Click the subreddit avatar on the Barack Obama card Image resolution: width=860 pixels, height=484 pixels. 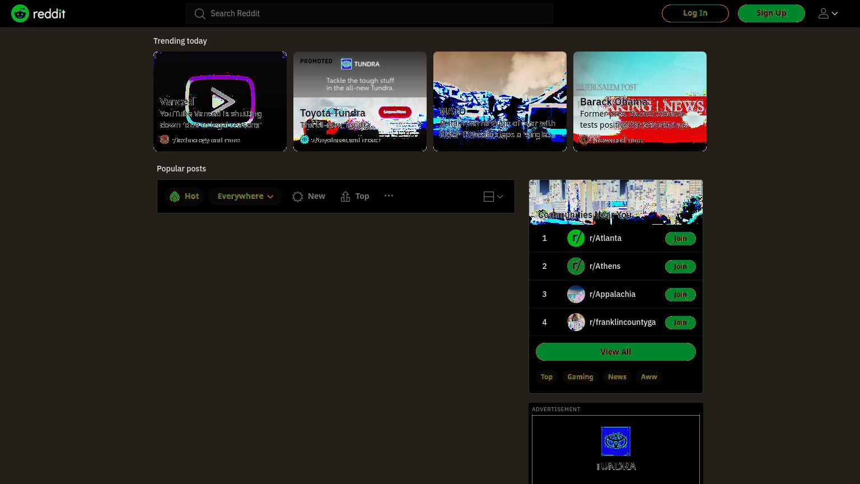(585, 139)
